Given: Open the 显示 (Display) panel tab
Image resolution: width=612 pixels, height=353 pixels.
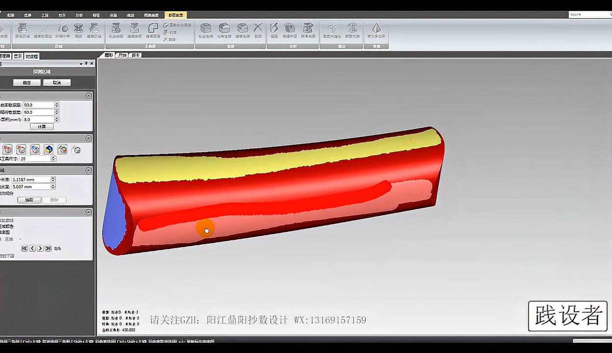Looking at the screenshot, I should (18, 56).
